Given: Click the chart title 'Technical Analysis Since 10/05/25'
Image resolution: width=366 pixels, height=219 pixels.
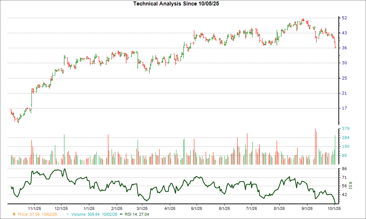Looking at the screenshot, I should pos(176,4).
